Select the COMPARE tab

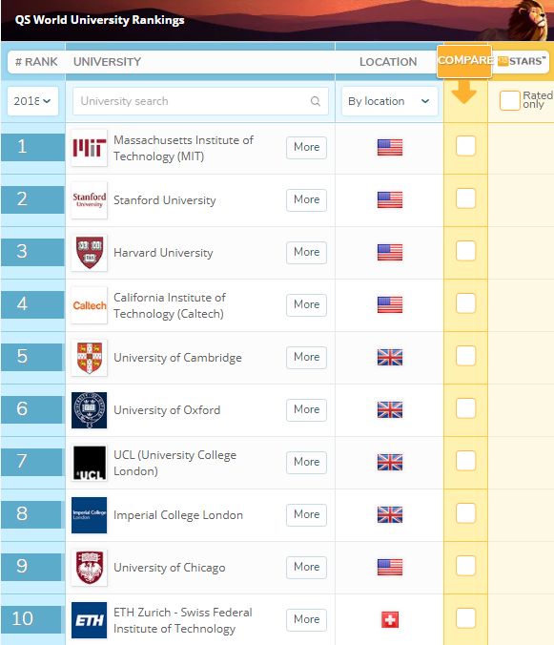(464, 60)
